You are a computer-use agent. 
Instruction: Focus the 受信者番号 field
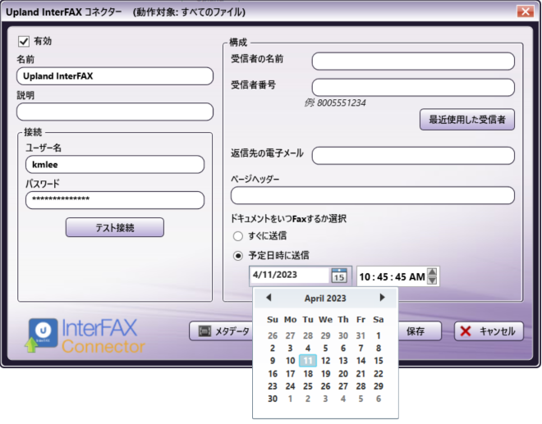(413, 88)
